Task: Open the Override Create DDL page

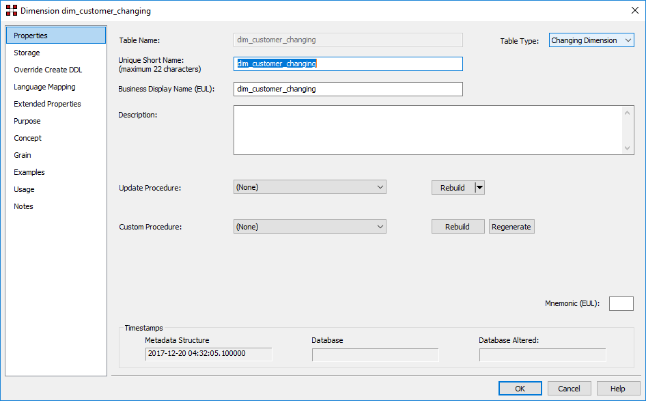Action: point(48,70)
